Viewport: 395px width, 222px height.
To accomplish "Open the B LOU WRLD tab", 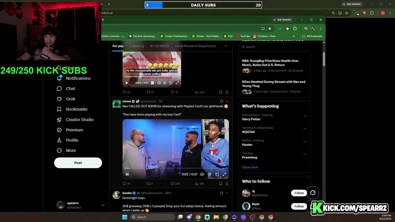I will [x=160, y=46].
